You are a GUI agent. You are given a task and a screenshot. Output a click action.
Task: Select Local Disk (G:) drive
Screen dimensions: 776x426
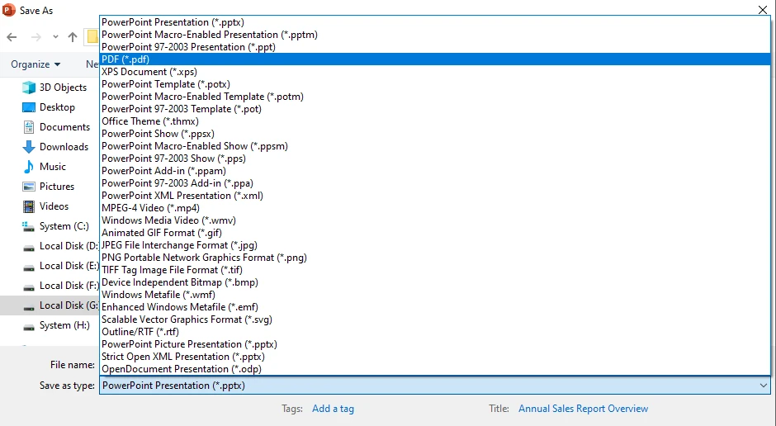click(x=69, y=305)
